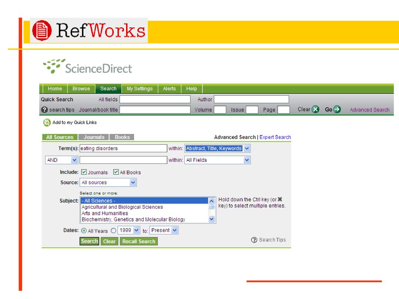Toggle the Journals include checkbox
Image resolution: width=399 pixels, height=299 pixels.
click(x=84, y=172)
